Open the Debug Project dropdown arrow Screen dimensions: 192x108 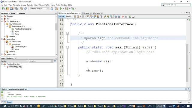click(69, 9)
